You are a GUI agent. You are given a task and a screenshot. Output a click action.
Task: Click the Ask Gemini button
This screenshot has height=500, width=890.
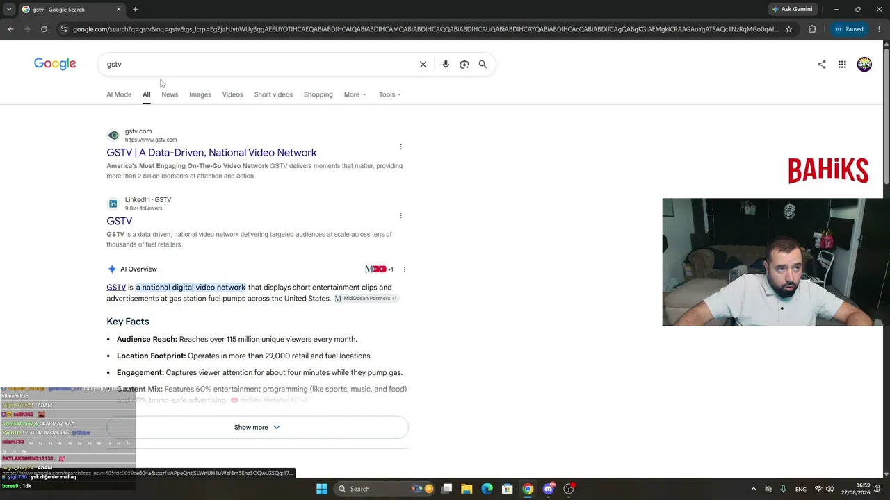click(x=792, y=10)
